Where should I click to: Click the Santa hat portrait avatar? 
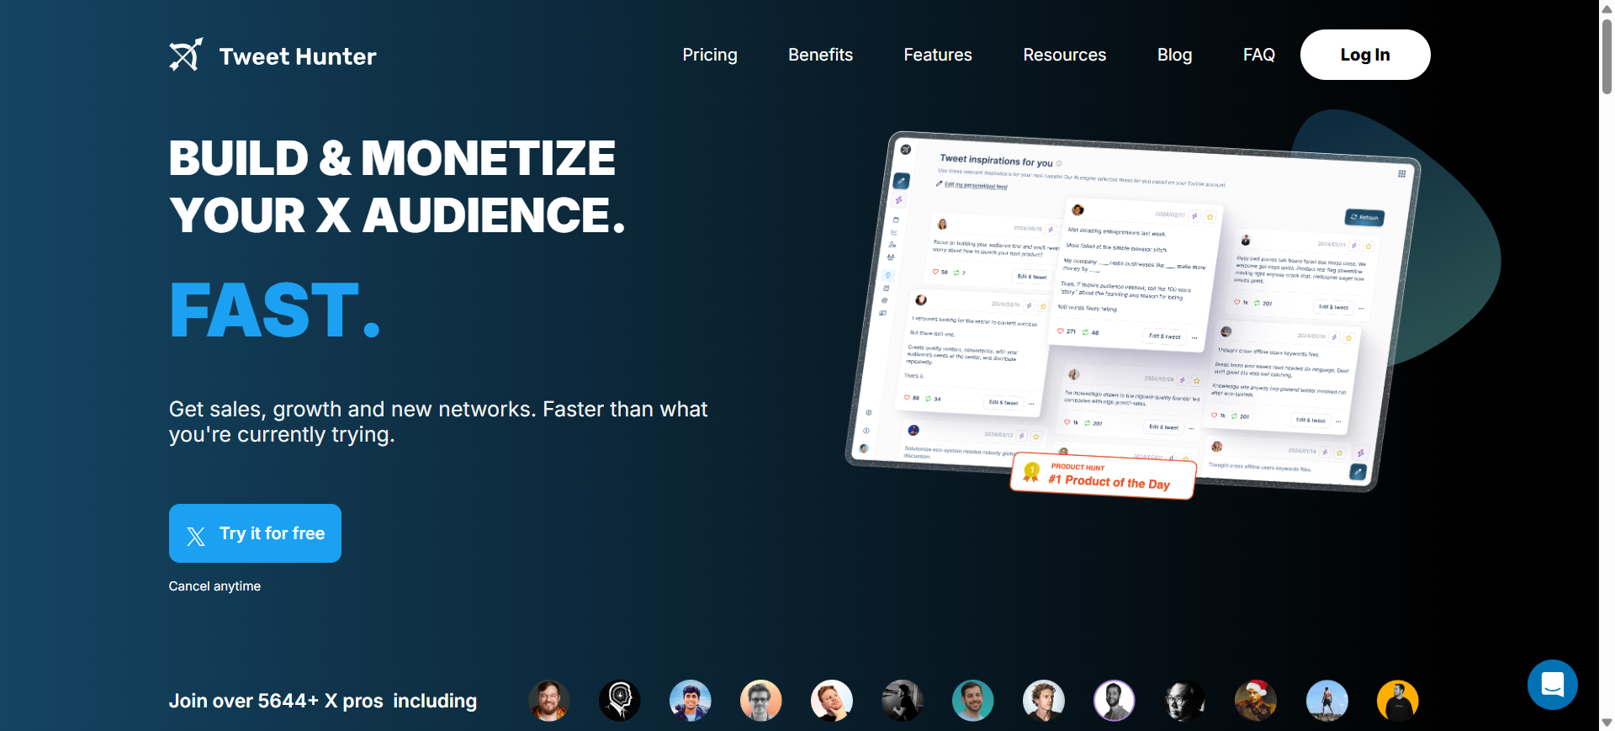coord(1255,701)
